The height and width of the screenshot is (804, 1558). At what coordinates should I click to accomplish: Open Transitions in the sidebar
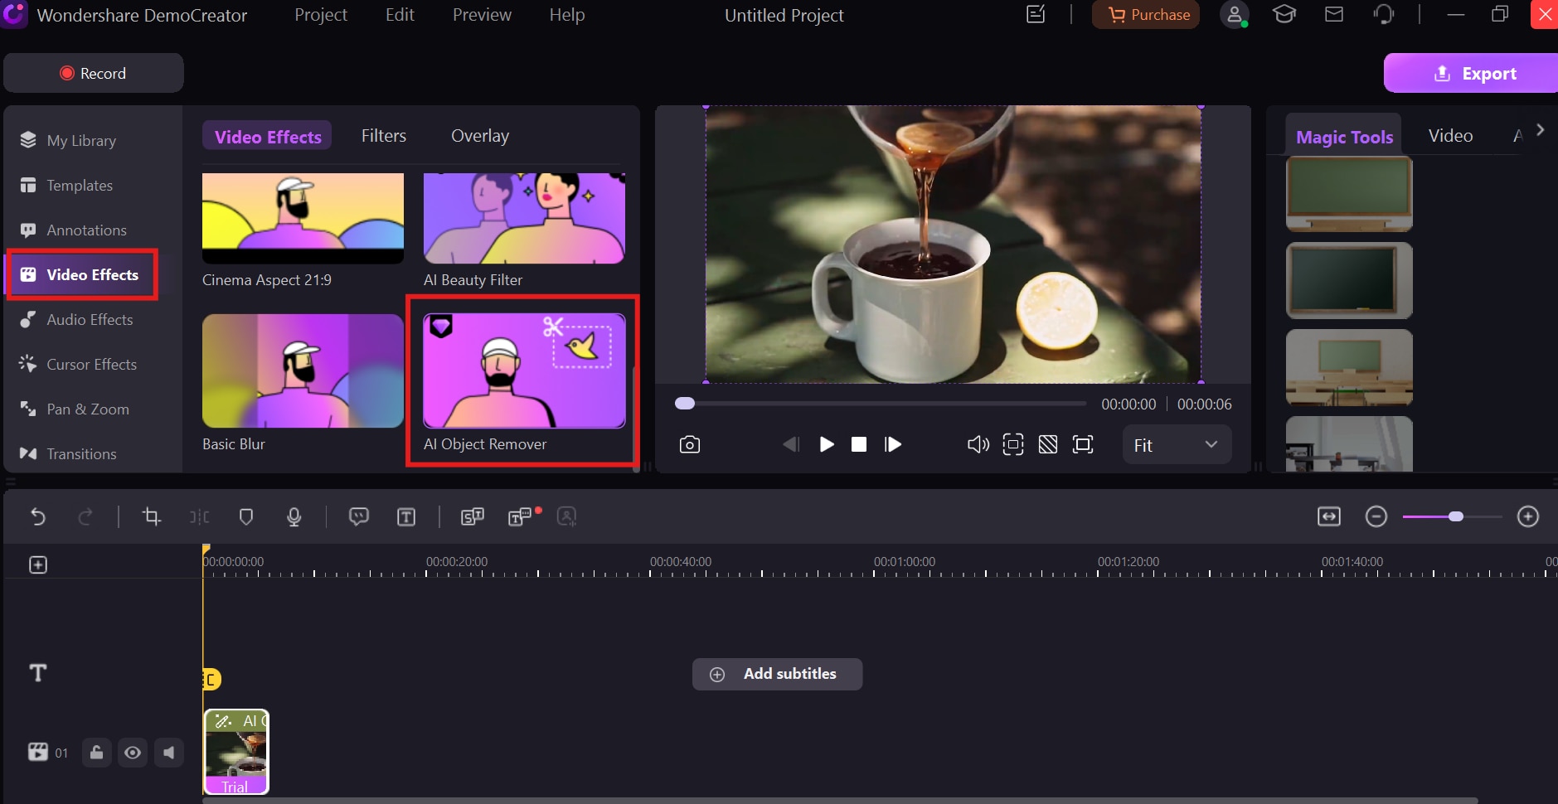[x=81, y=454]
